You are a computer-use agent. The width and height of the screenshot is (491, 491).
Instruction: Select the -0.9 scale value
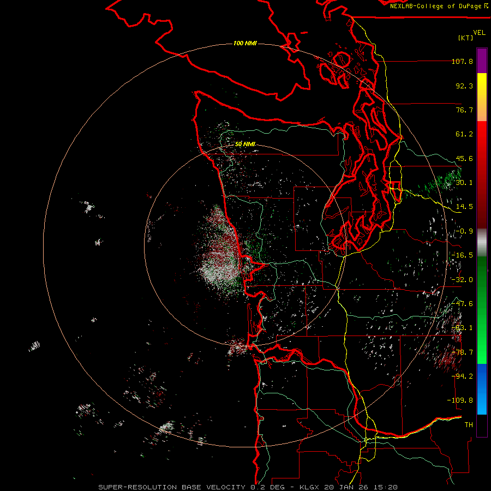pos(464,231)
